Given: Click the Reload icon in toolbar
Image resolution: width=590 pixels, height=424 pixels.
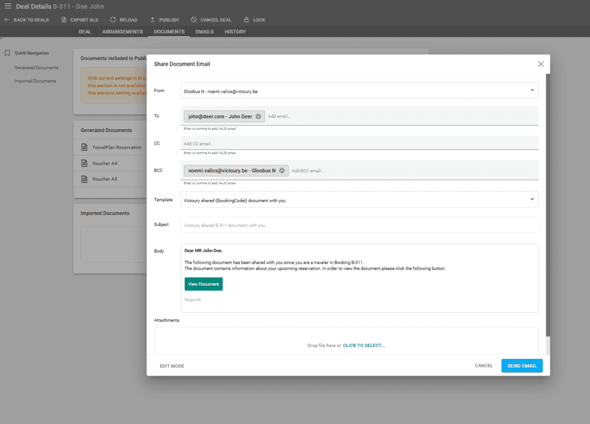Looking at the screenshot, I should coord(113,20).
